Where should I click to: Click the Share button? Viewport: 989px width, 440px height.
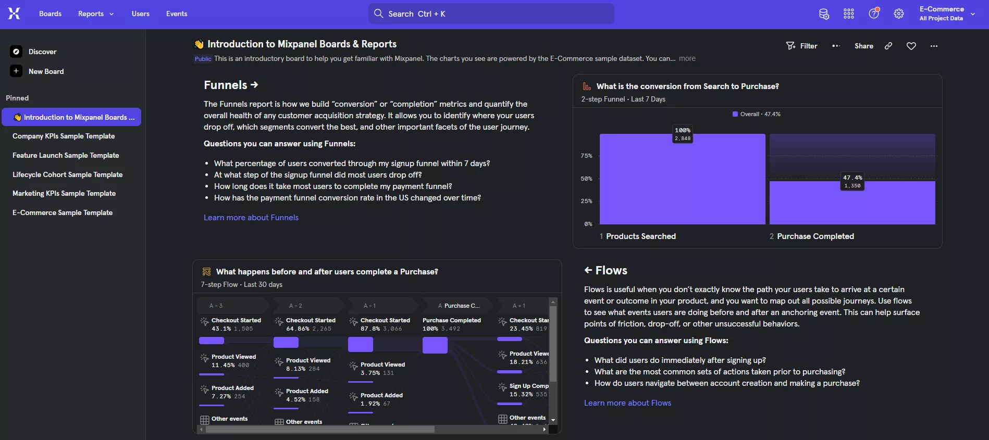pyautogui.click(x=863, y=46)
